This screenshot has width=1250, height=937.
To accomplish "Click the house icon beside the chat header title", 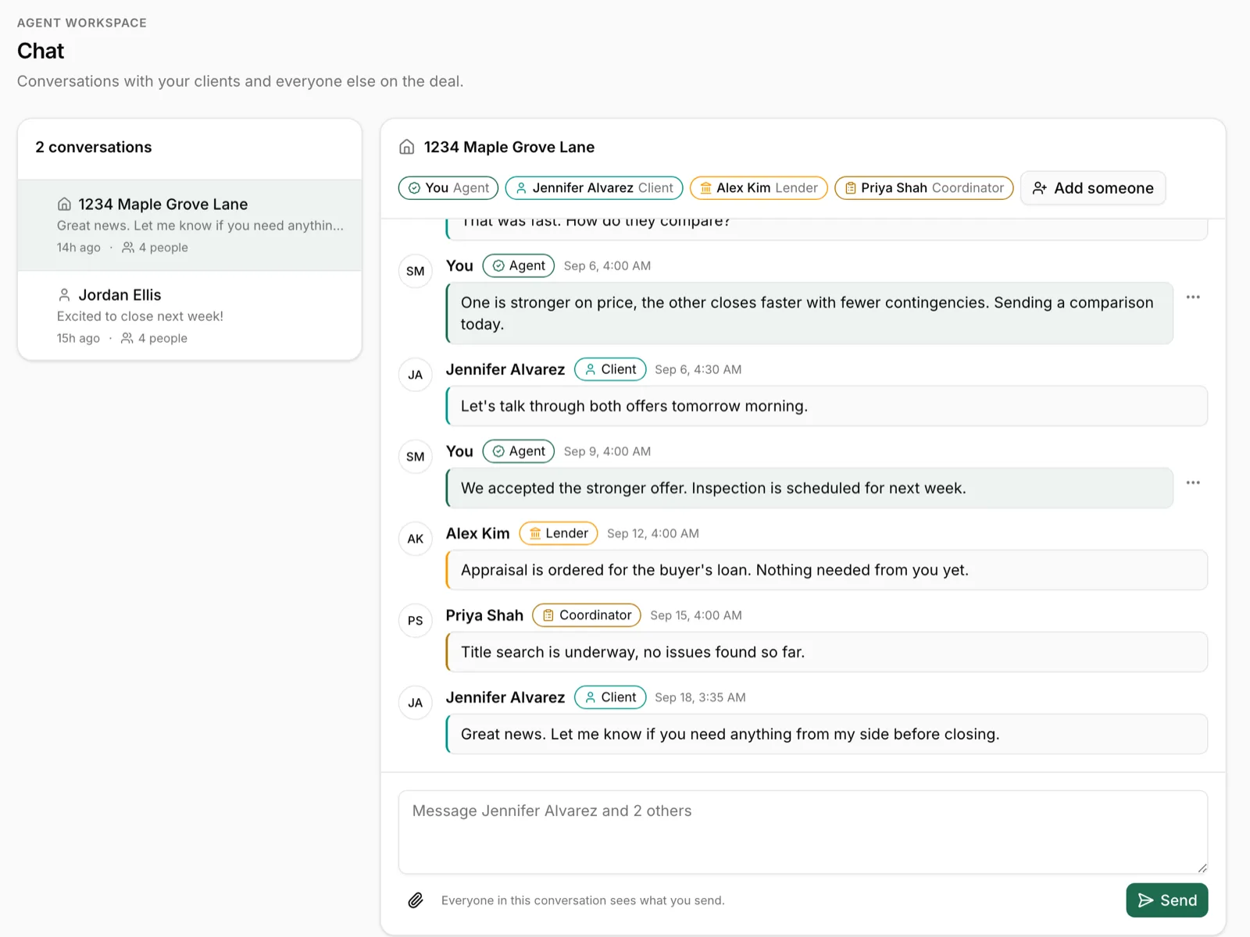I will (x=407, y=147).
